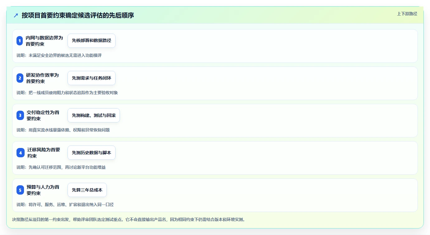Screen dimensions: 430x235
Task: Click the 上下游路径 label in header
Action: [407, 14]
